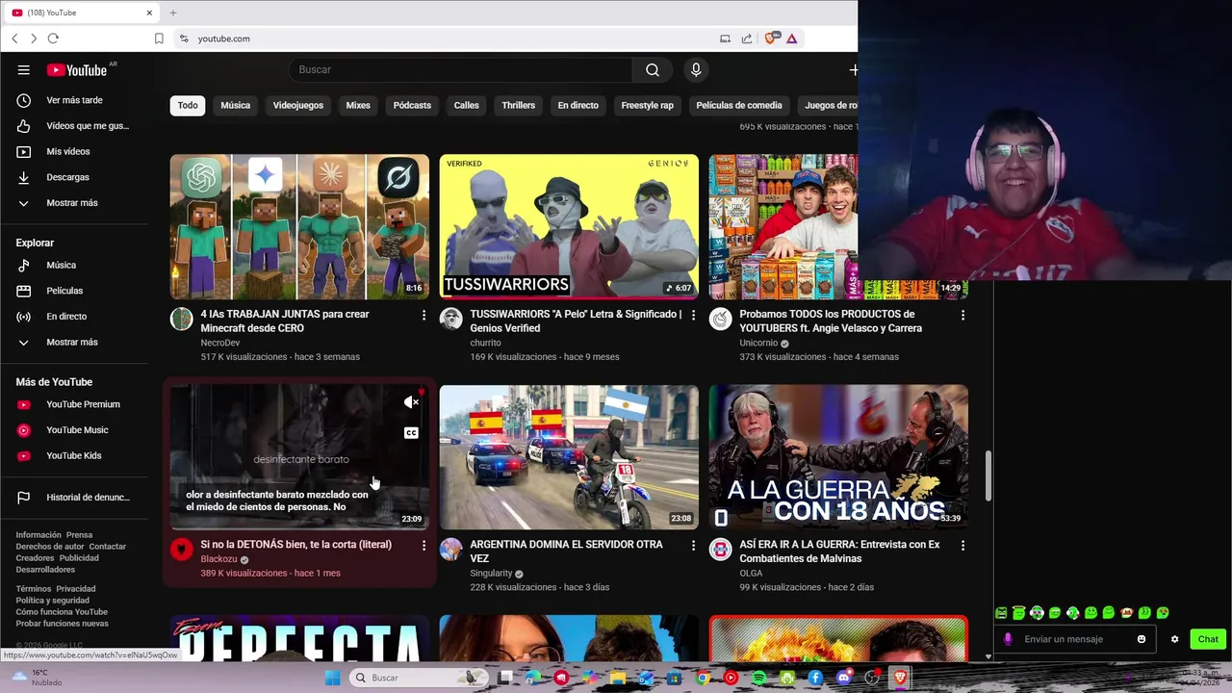Open the Windows Start button

click(x=332, y=678)
